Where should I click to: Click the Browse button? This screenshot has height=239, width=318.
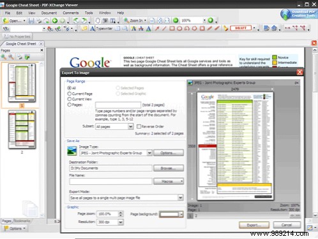169,168
